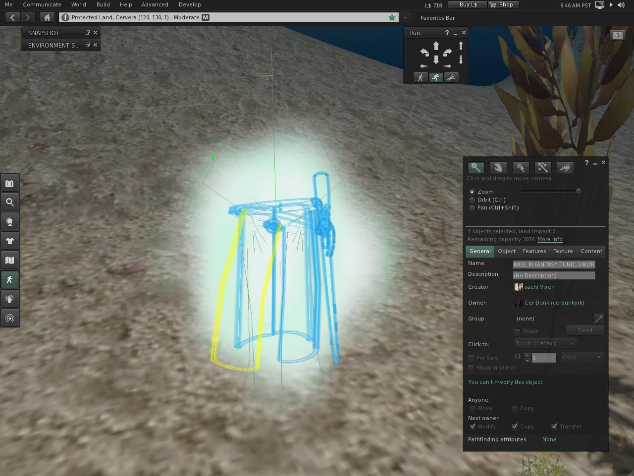Select the Pan (Ctrl+Shift) option
Image resolution: width=634 pixels, height=476 pixels.
tap(472, 208)
